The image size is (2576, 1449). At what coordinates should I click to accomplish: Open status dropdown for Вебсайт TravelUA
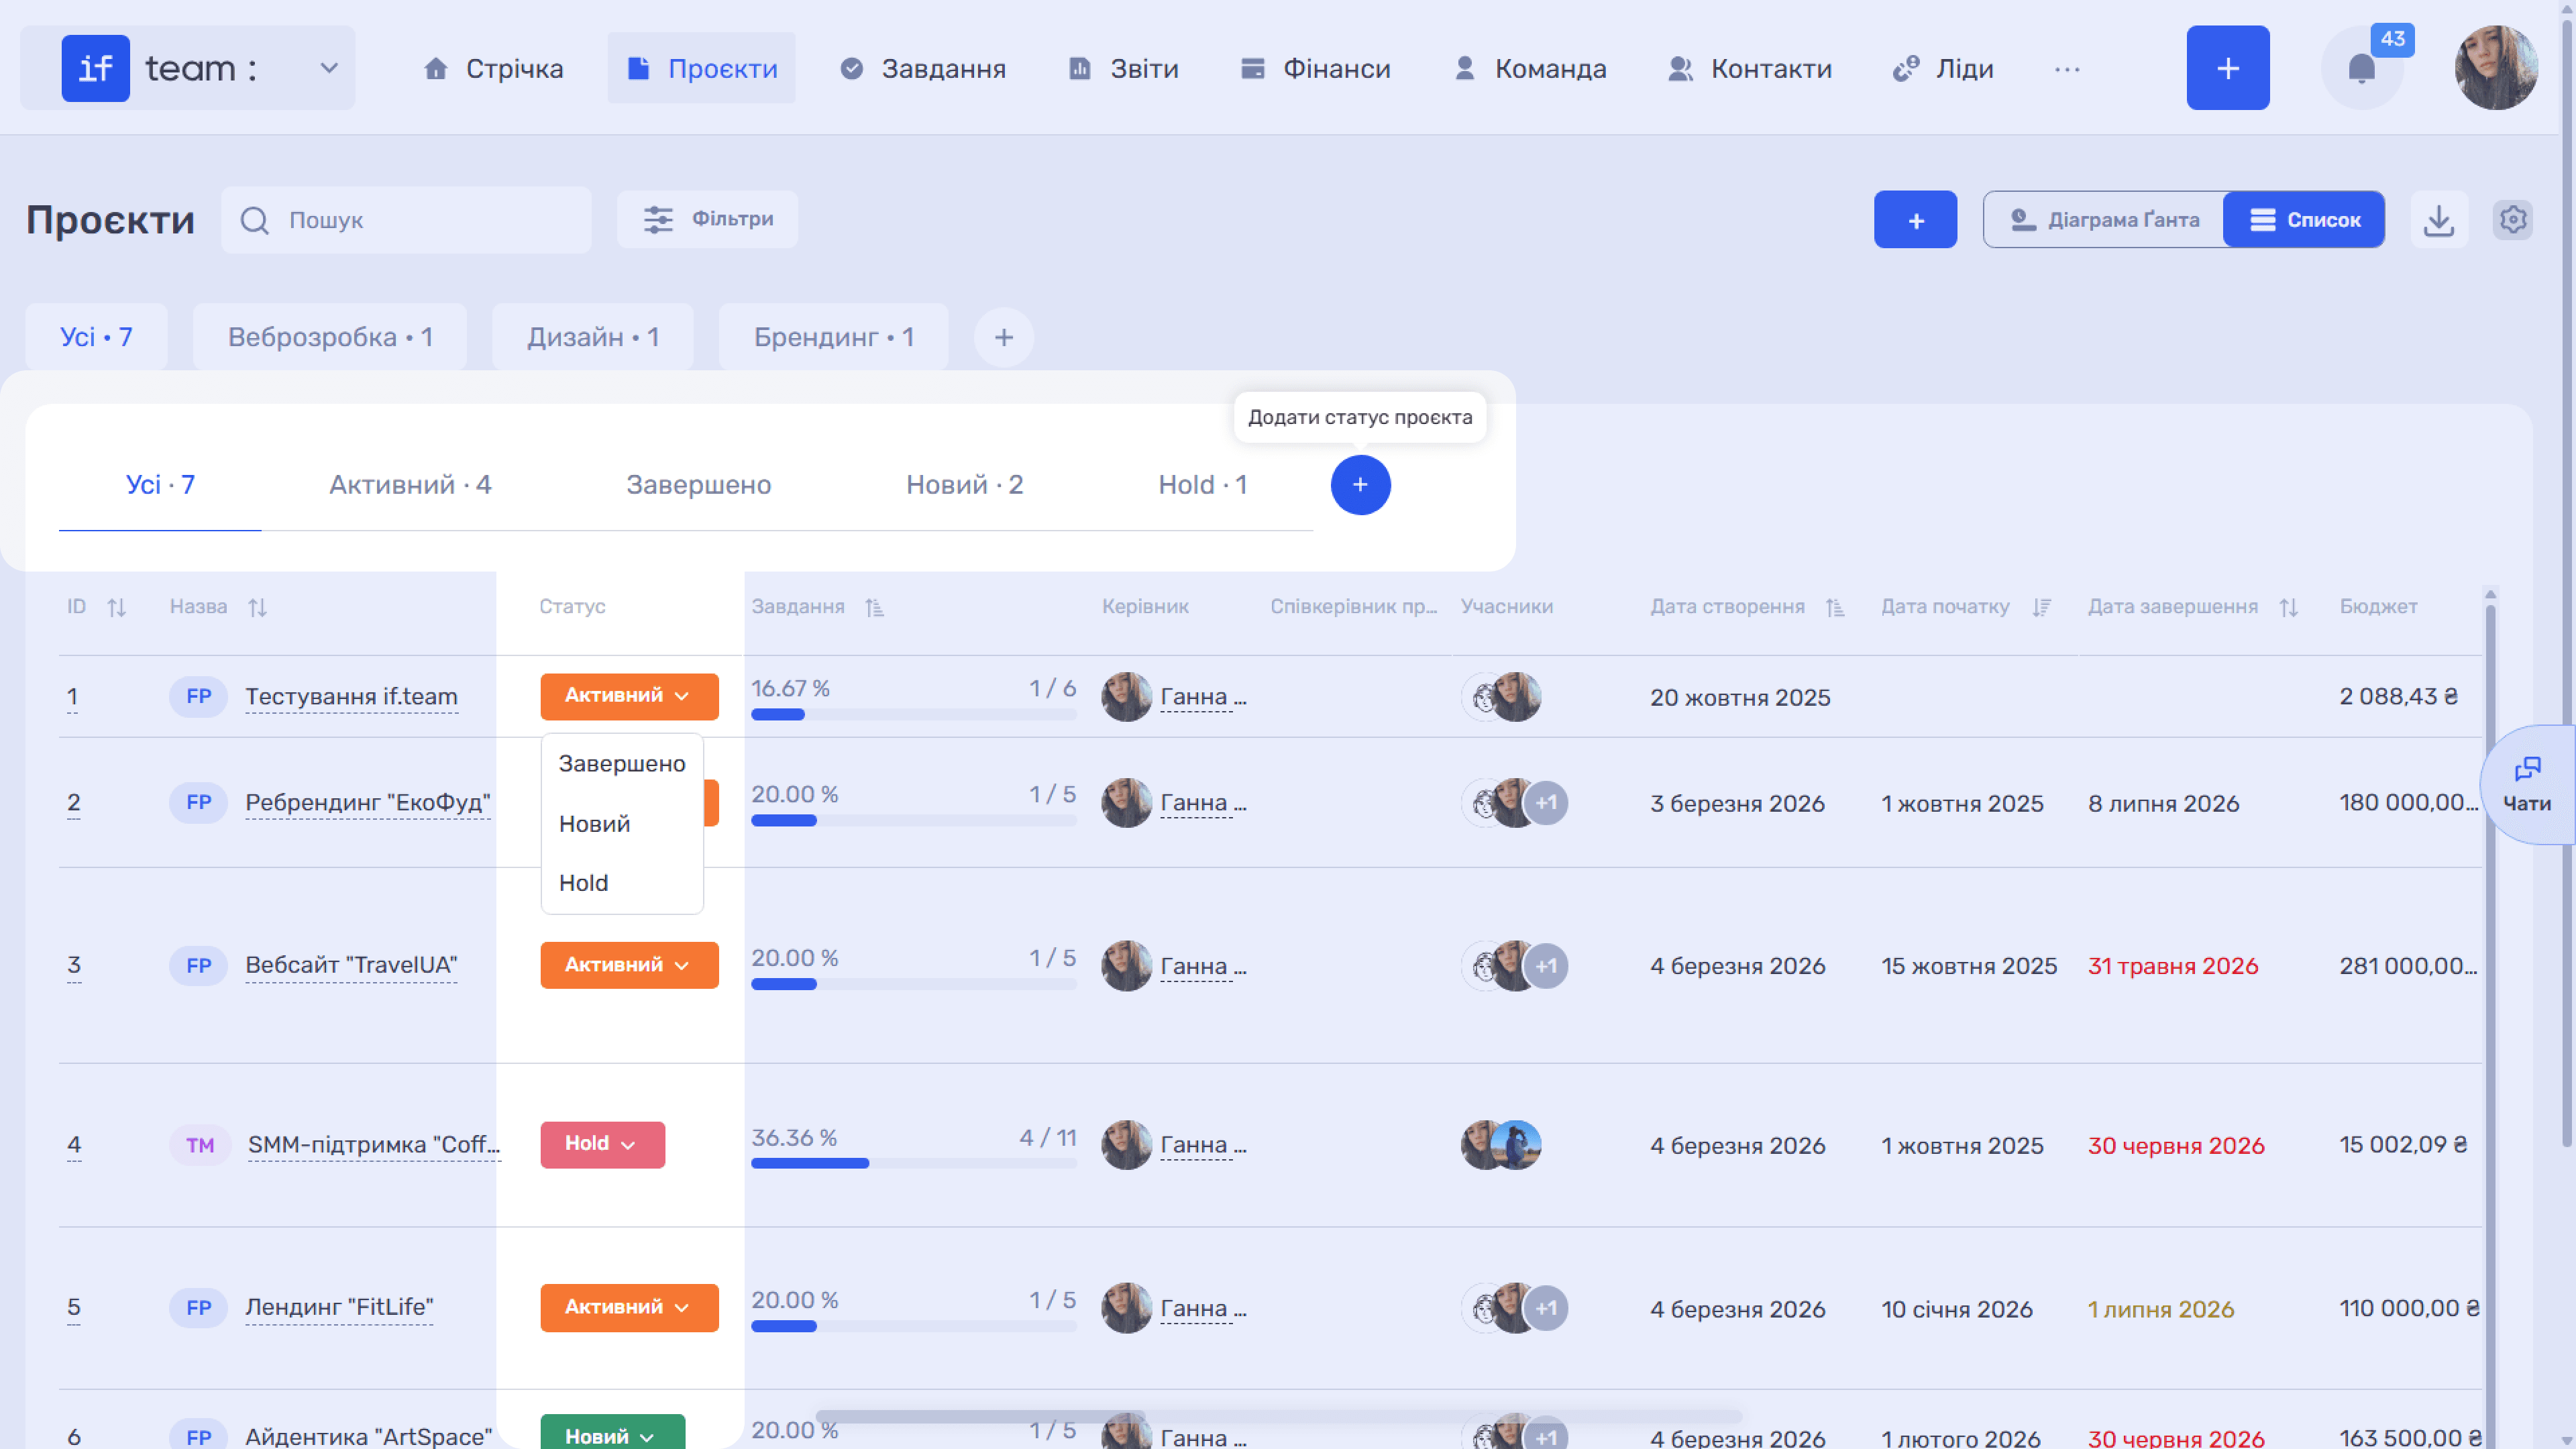coord(629,965)
